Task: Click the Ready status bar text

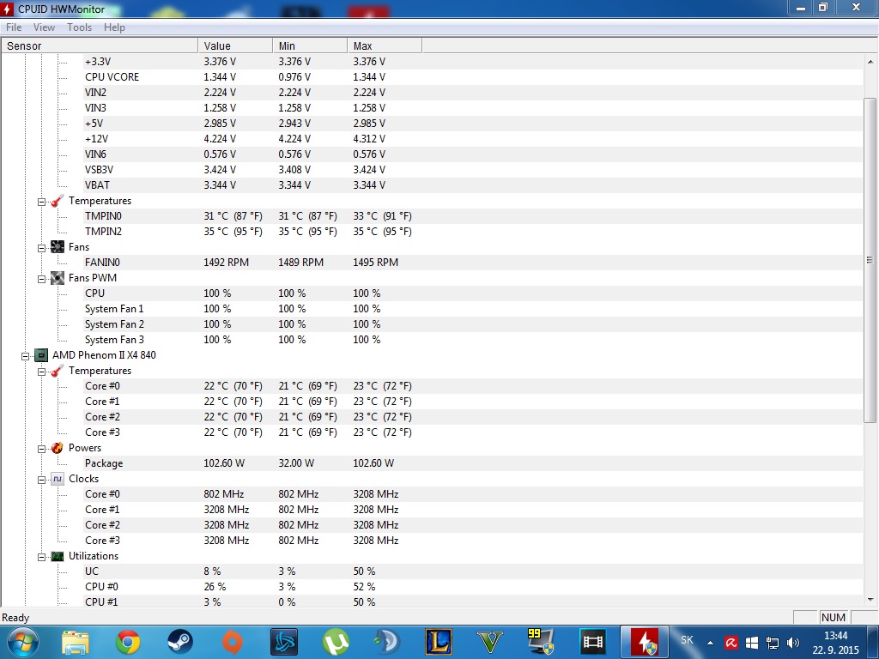Action: click(x=15, y=618)
